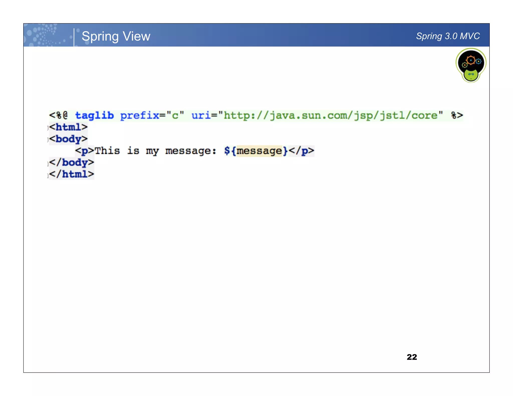Click the closing </p> tag
The image size is (513, 396).
pyautogui.click(x=301, y=151)
